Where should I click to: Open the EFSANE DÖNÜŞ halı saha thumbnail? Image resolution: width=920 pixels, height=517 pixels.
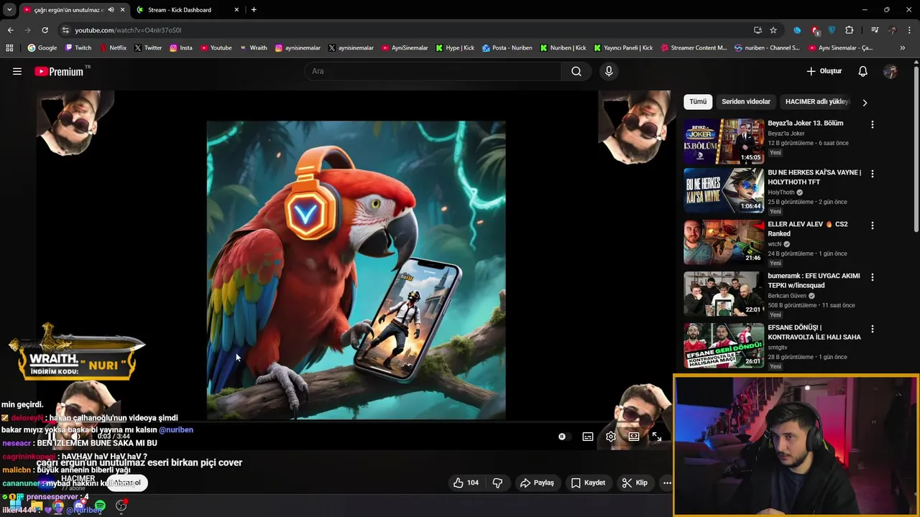pos(724,345)
